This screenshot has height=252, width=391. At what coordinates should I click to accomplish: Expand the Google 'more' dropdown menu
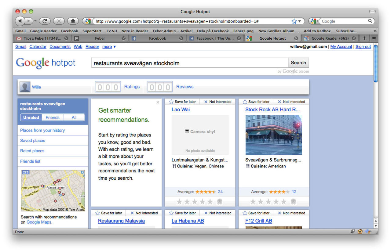pos(109,47)
